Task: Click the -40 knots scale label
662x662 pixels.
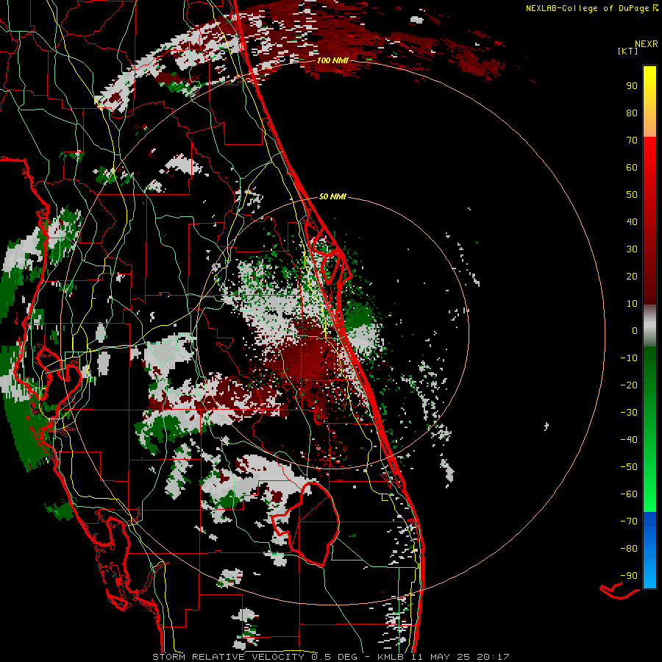Action: [x=629, y=440]
